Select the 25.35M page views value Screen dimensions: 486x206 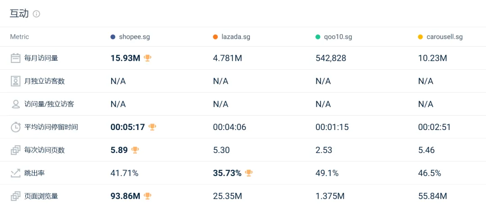(x=228, y=196)
